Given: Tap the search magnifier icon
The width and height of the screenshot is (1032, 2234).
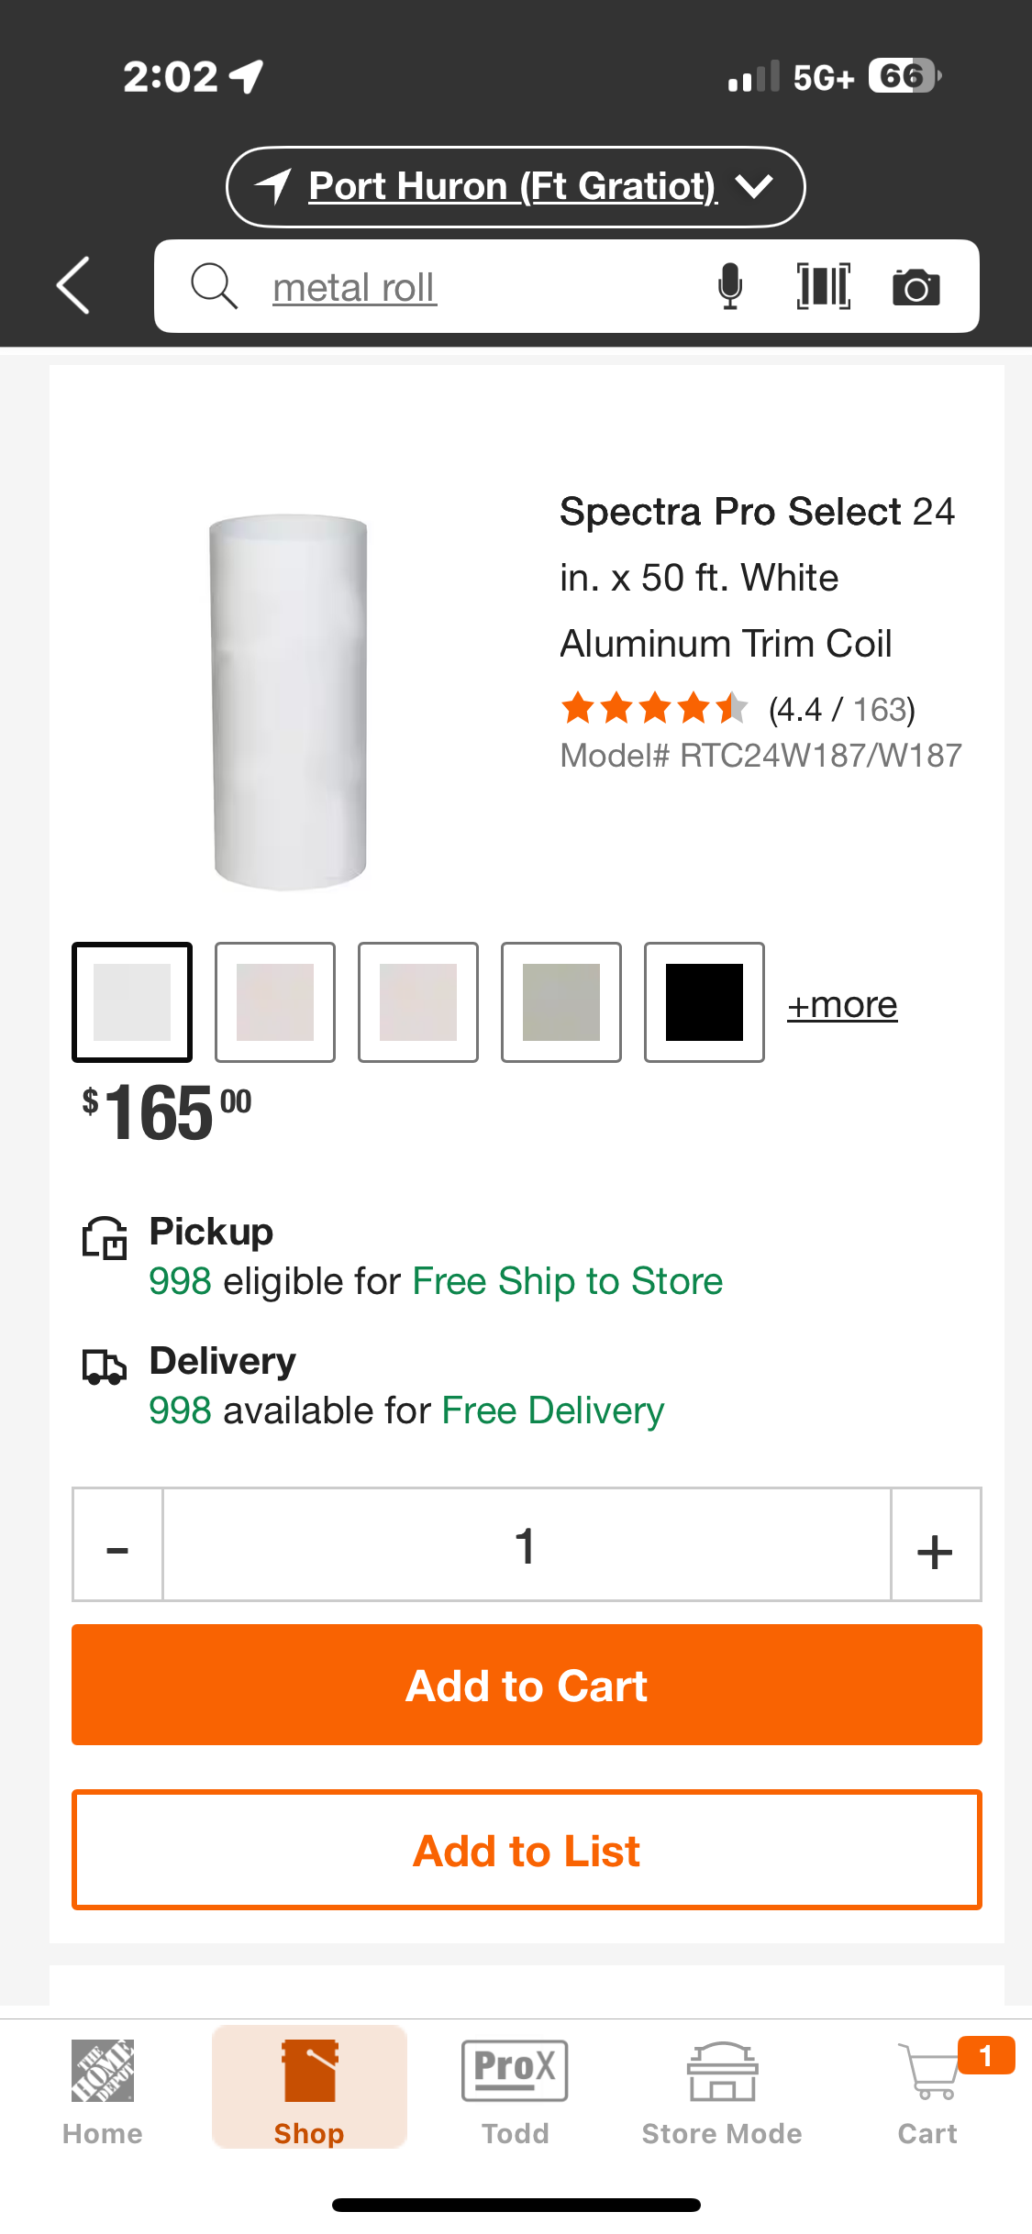Looking at the screenshot, I should click(x=214, y=286).
